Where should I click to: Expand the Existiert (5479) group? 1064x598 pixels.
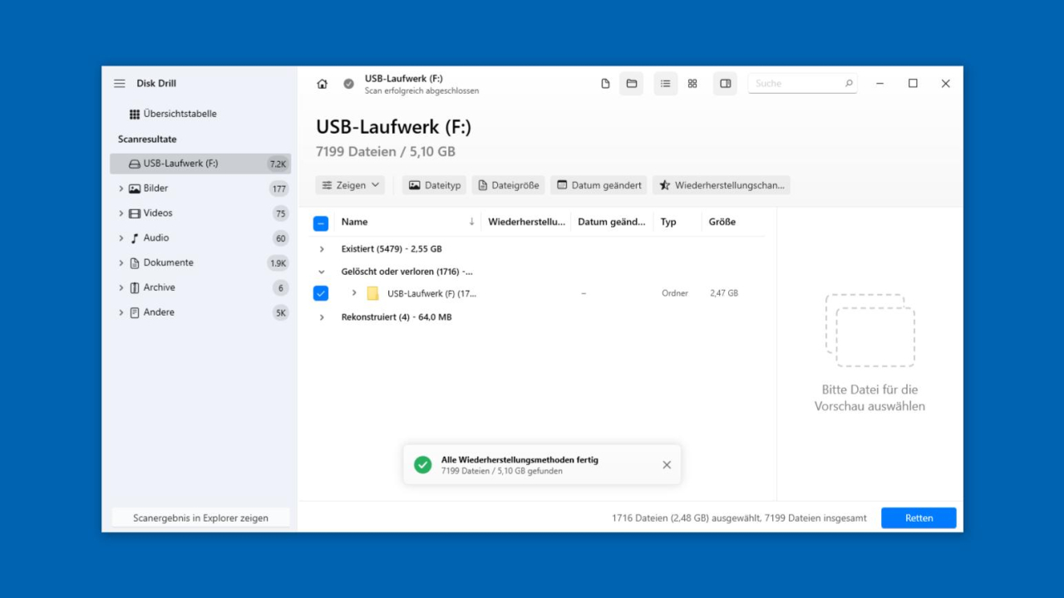tap(322, 249)
